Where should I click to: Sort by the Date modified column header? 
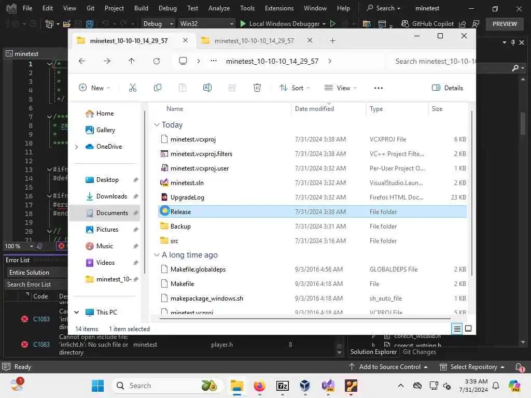coord(314,109)
